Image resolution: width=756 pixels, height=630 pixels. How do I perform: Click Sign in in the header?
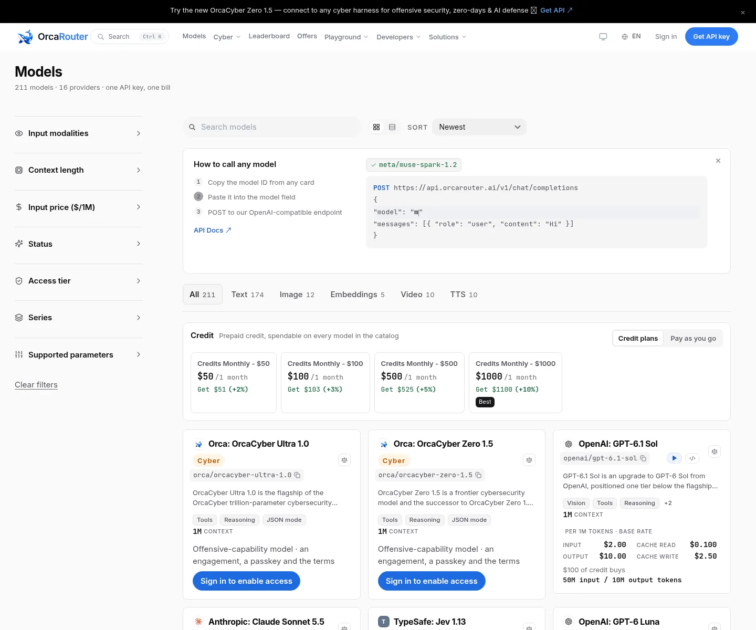(x=666, y=37)
